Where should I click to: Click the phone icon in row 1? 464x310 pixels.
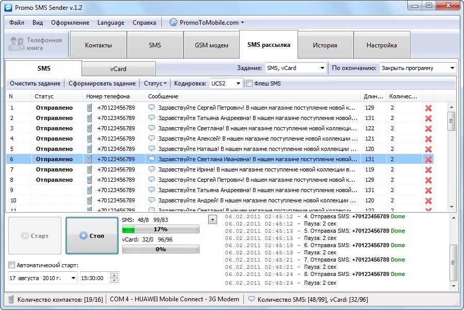point(89,108)
